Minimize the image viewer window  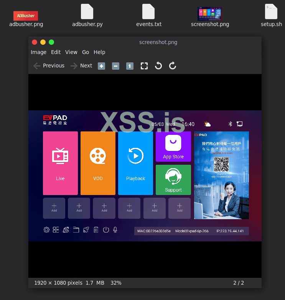43,42
